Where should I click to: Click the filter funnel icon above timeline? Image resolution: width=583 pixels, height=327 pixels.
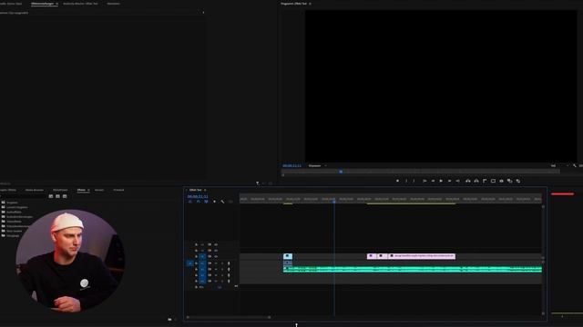[257, 183]
